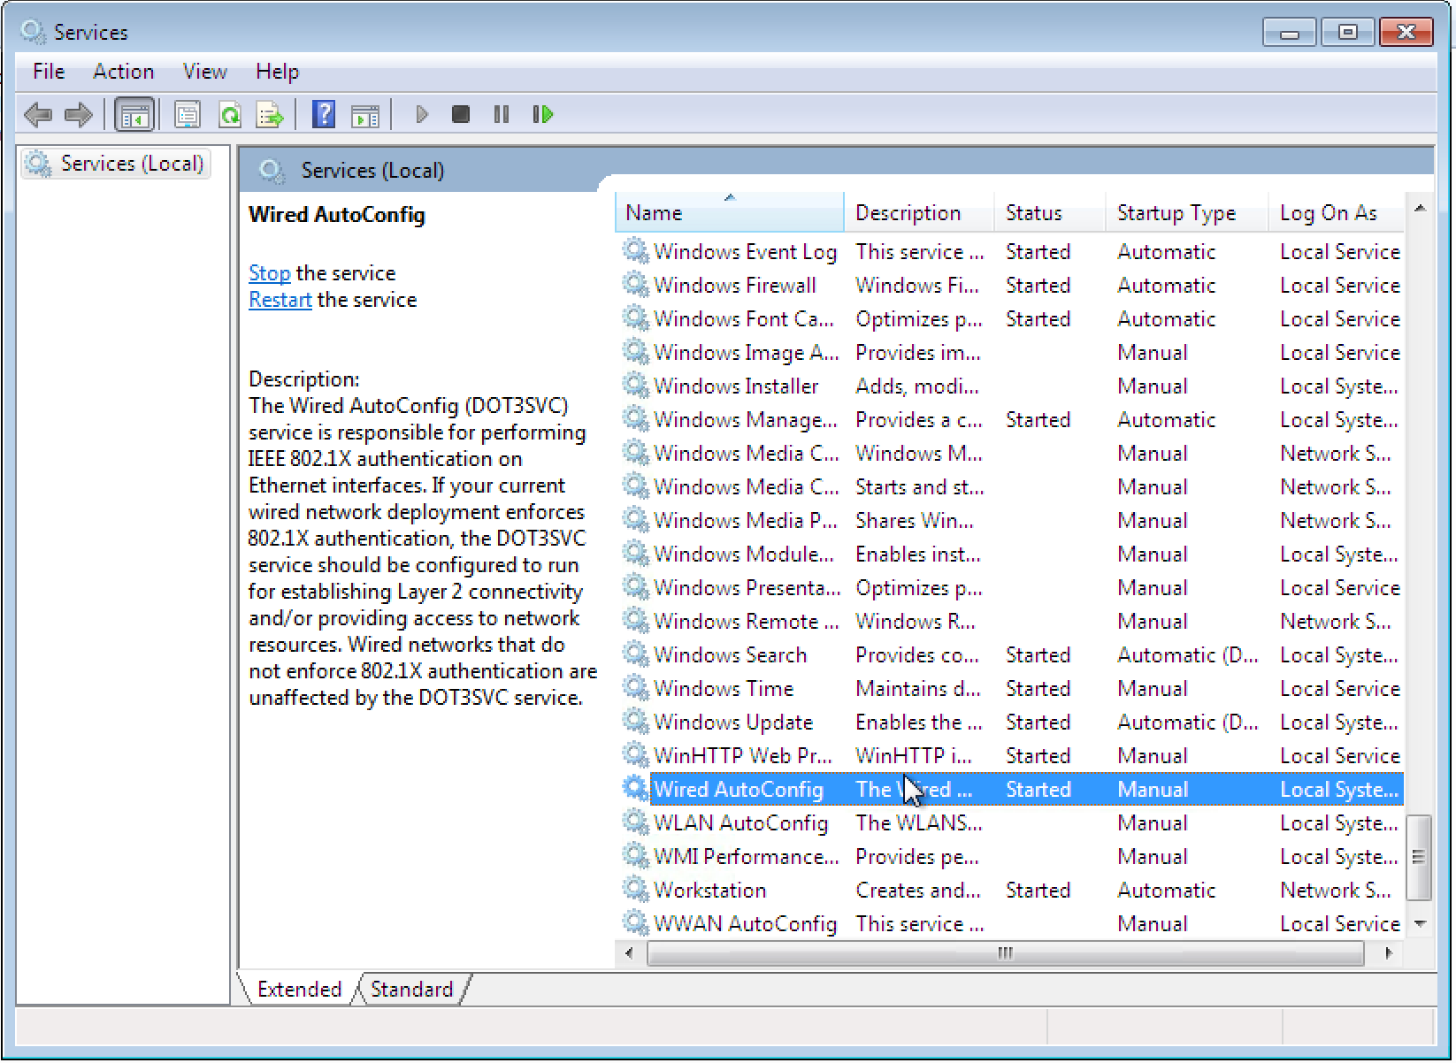Open the blue Help question-mark icon
1456x1063 pixels.
coord(324,115)
